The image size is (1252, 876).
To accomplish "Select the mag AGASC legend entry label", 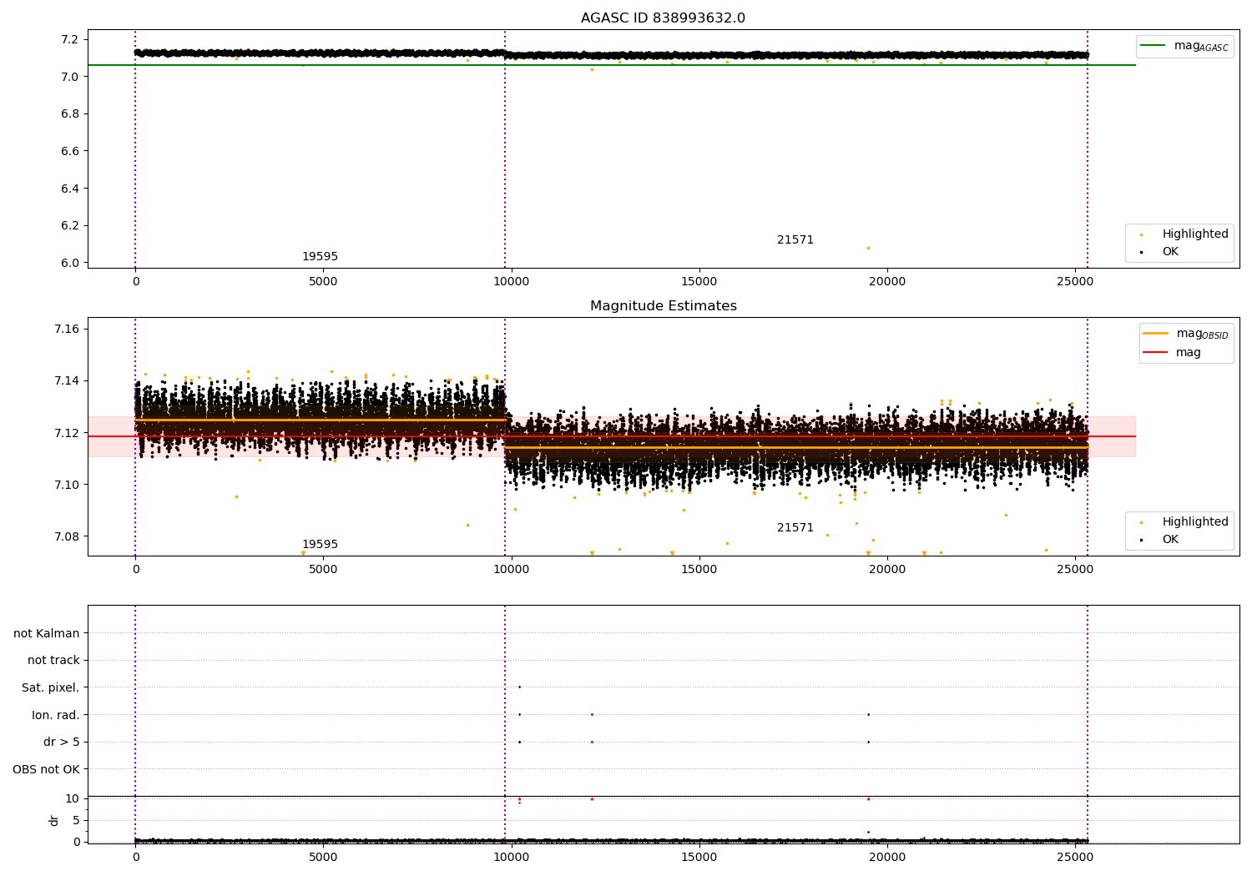I will click(1201, 46).
